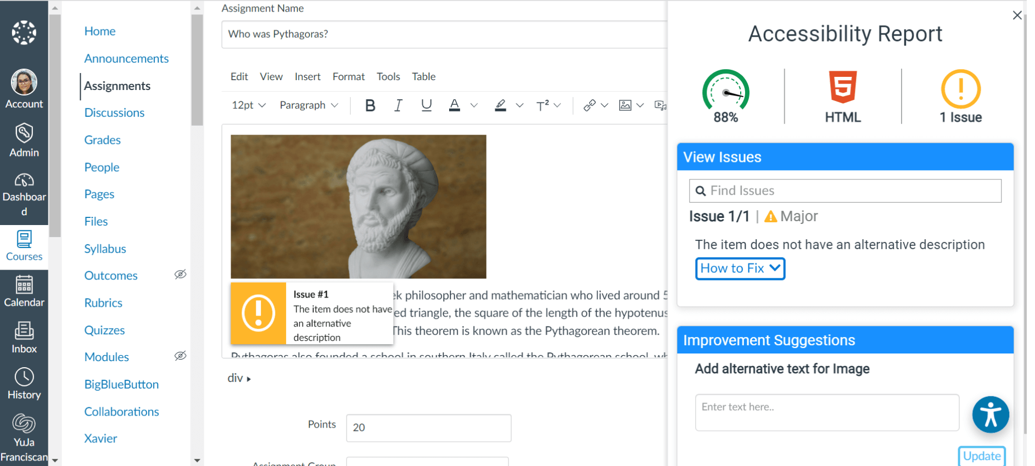1035x466 pixels.
Task: Open Discussions link
Action: tap(114, 113)
